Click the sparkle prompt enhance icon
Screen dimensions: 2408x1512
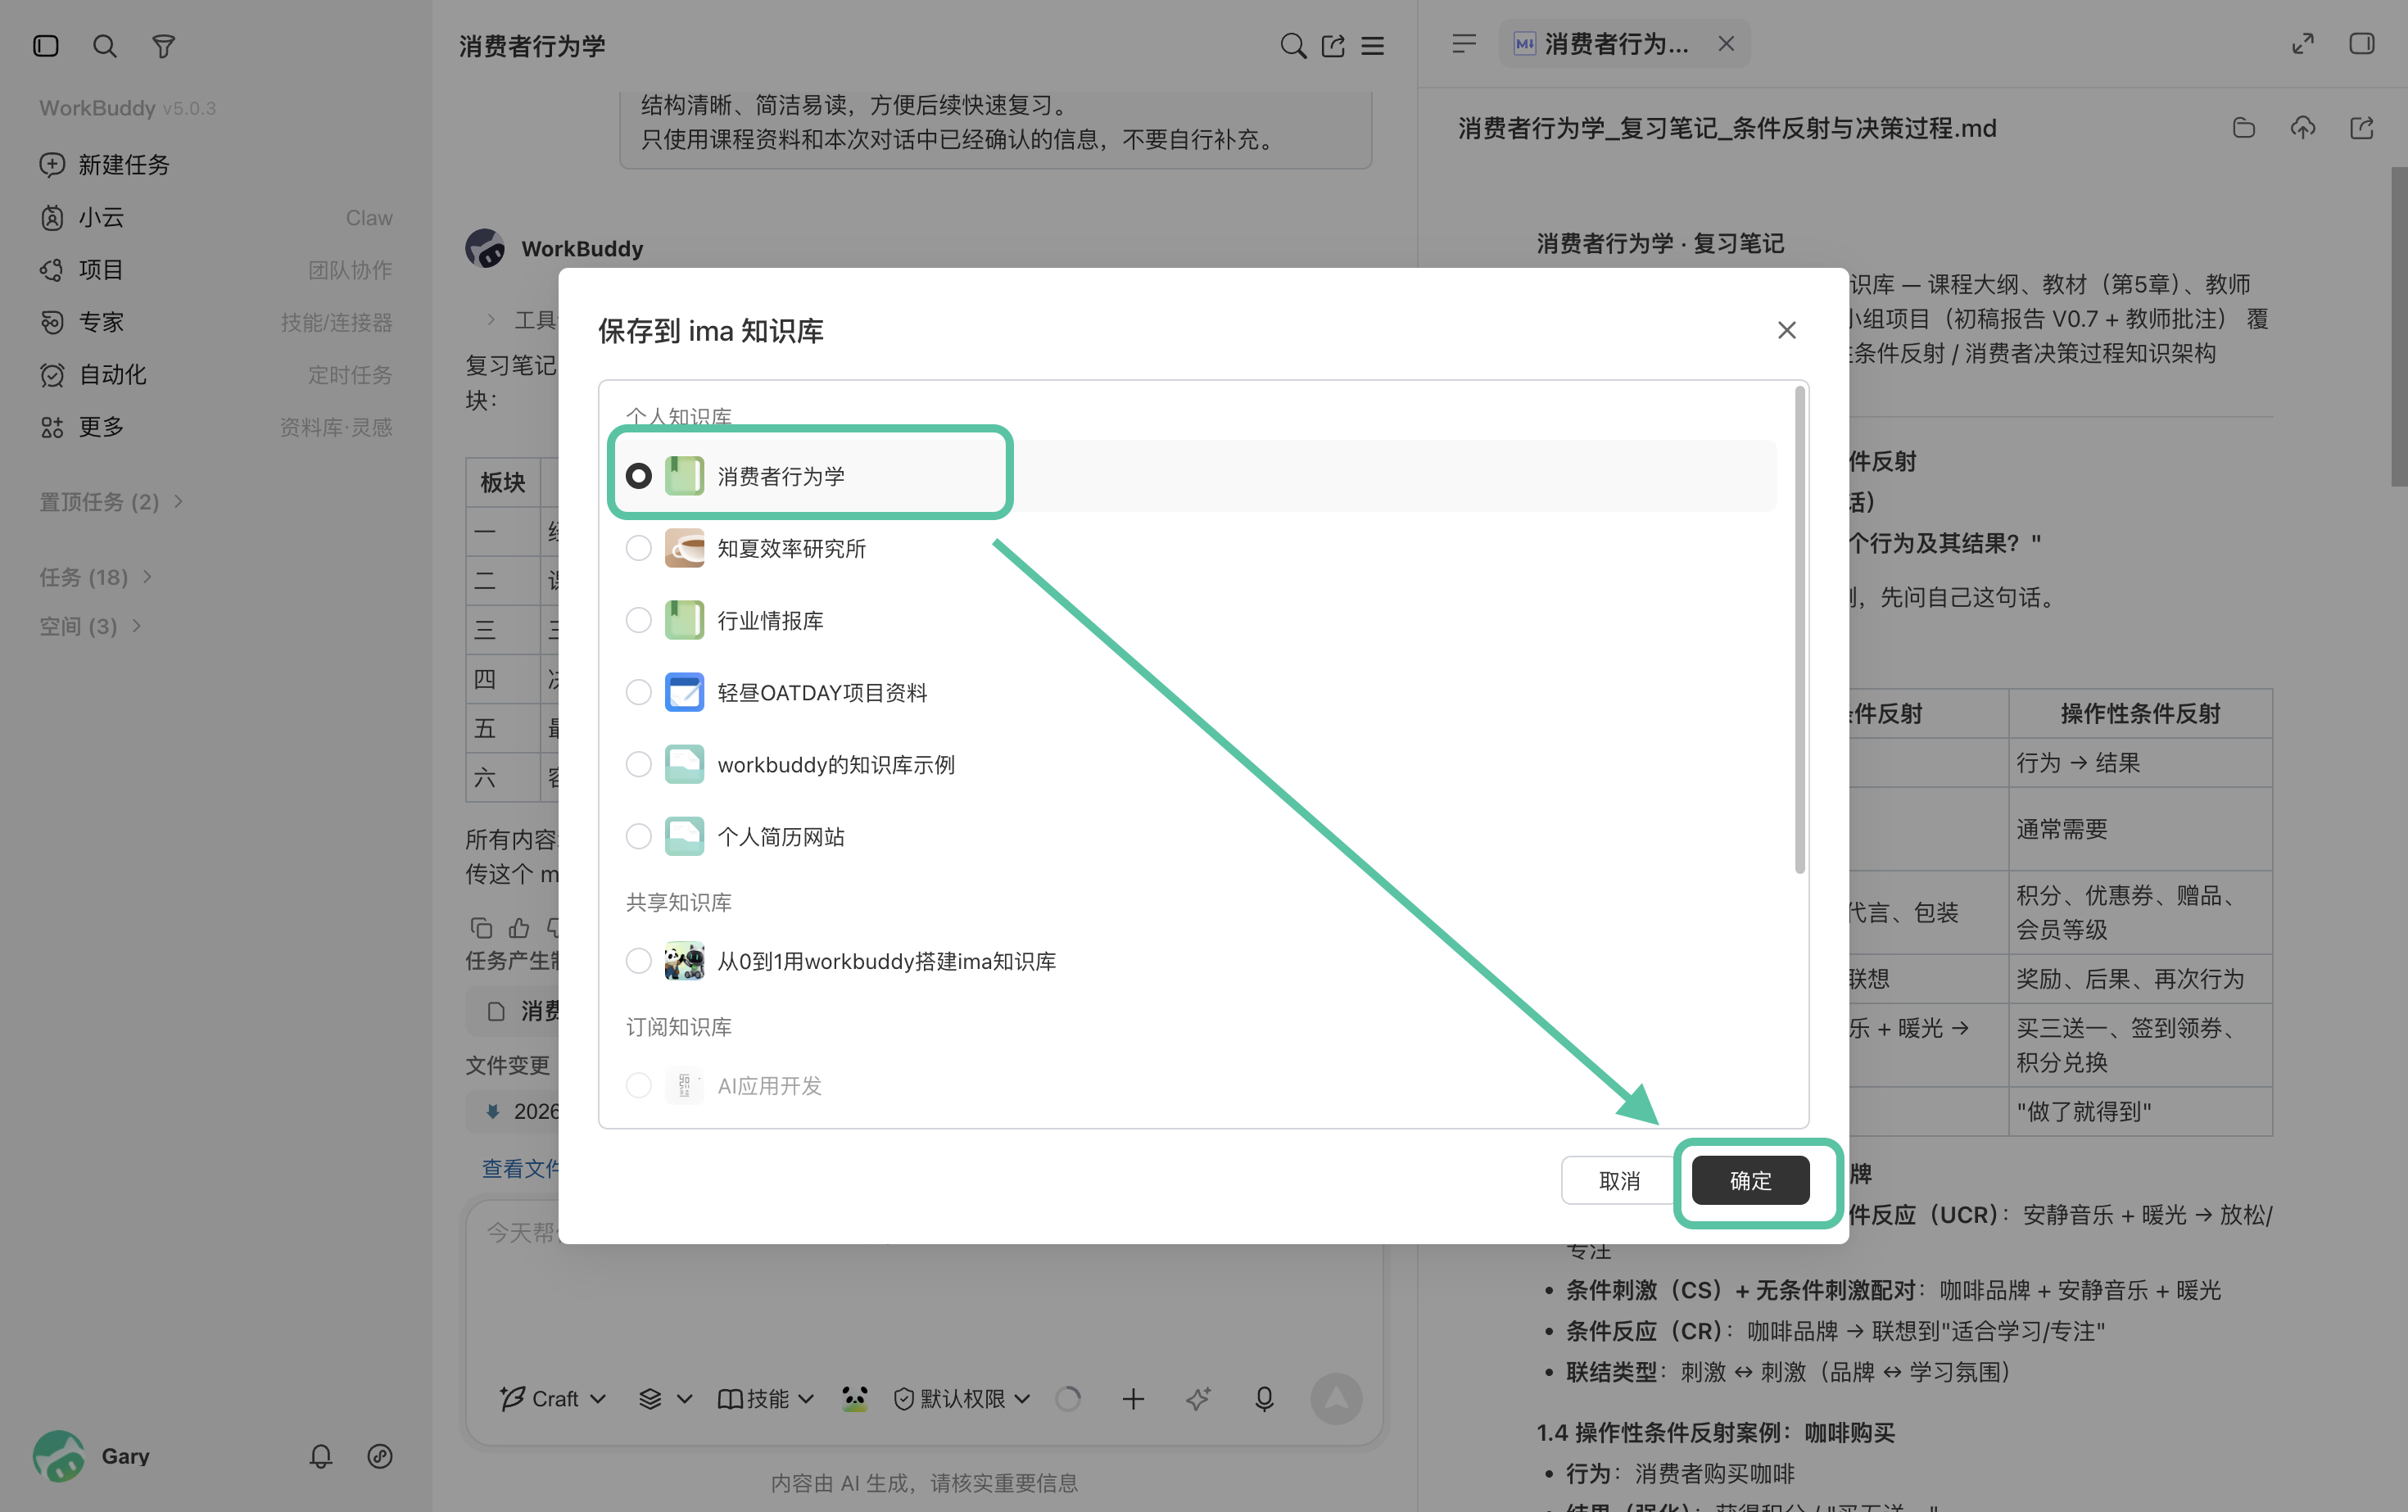click(x=1198, y=1398)
